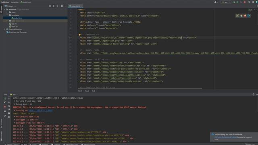Open Structure side tool tab
258x145 pixels.
point(1,123)
